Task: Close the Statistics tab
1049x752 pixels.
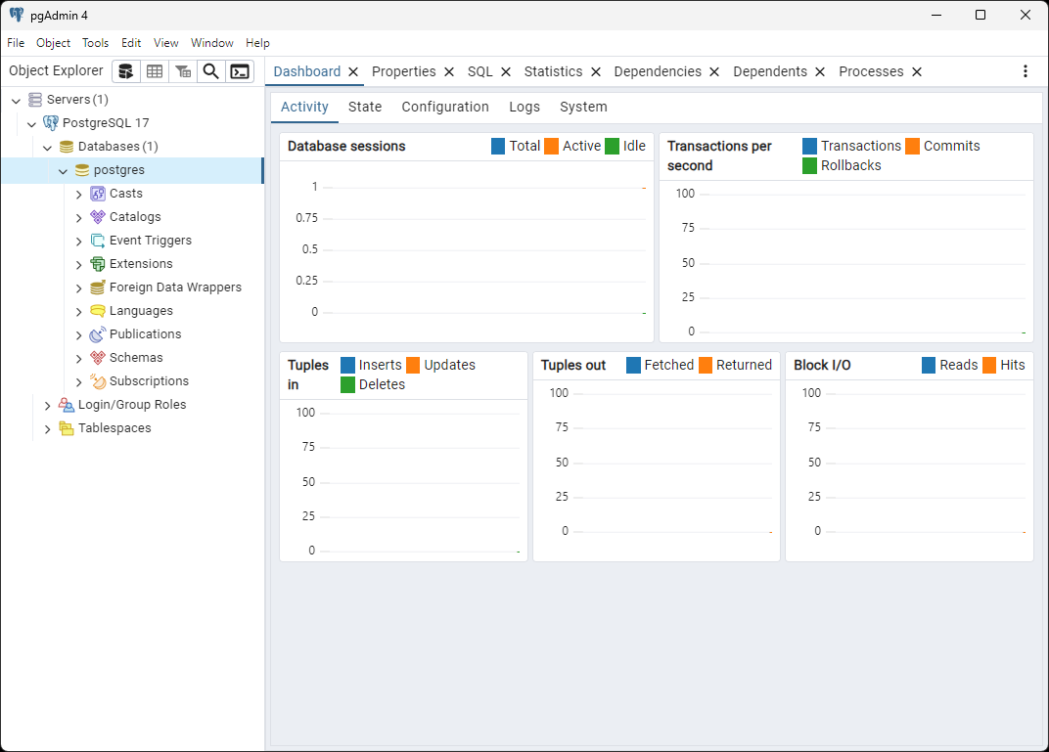Action: (595, 71)
